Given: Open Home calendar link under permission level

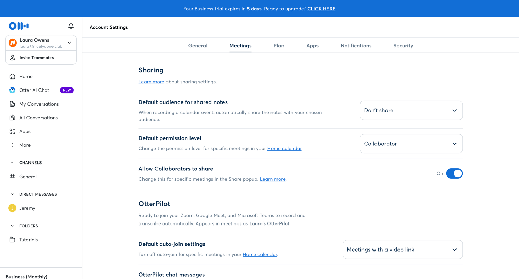Looking at the screenshot, I should 285,148.
